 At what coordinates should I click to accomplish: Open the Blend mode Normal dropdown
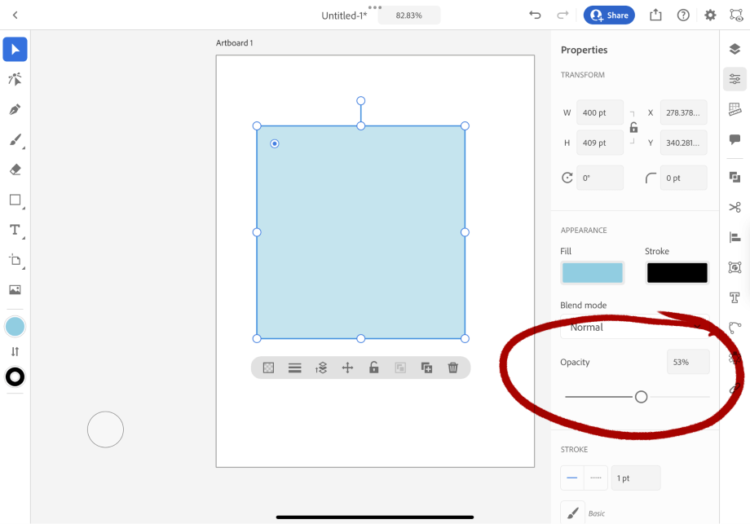click(635, 327)
